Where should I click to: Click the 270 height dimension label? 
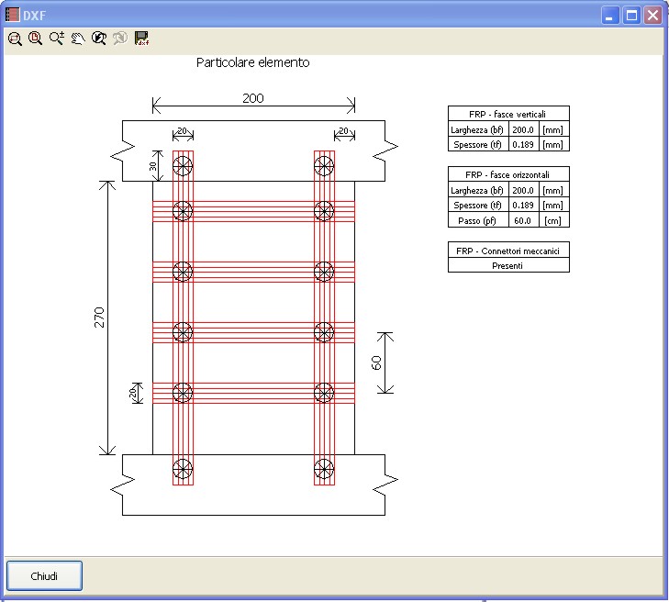click(x=99, y=318)
